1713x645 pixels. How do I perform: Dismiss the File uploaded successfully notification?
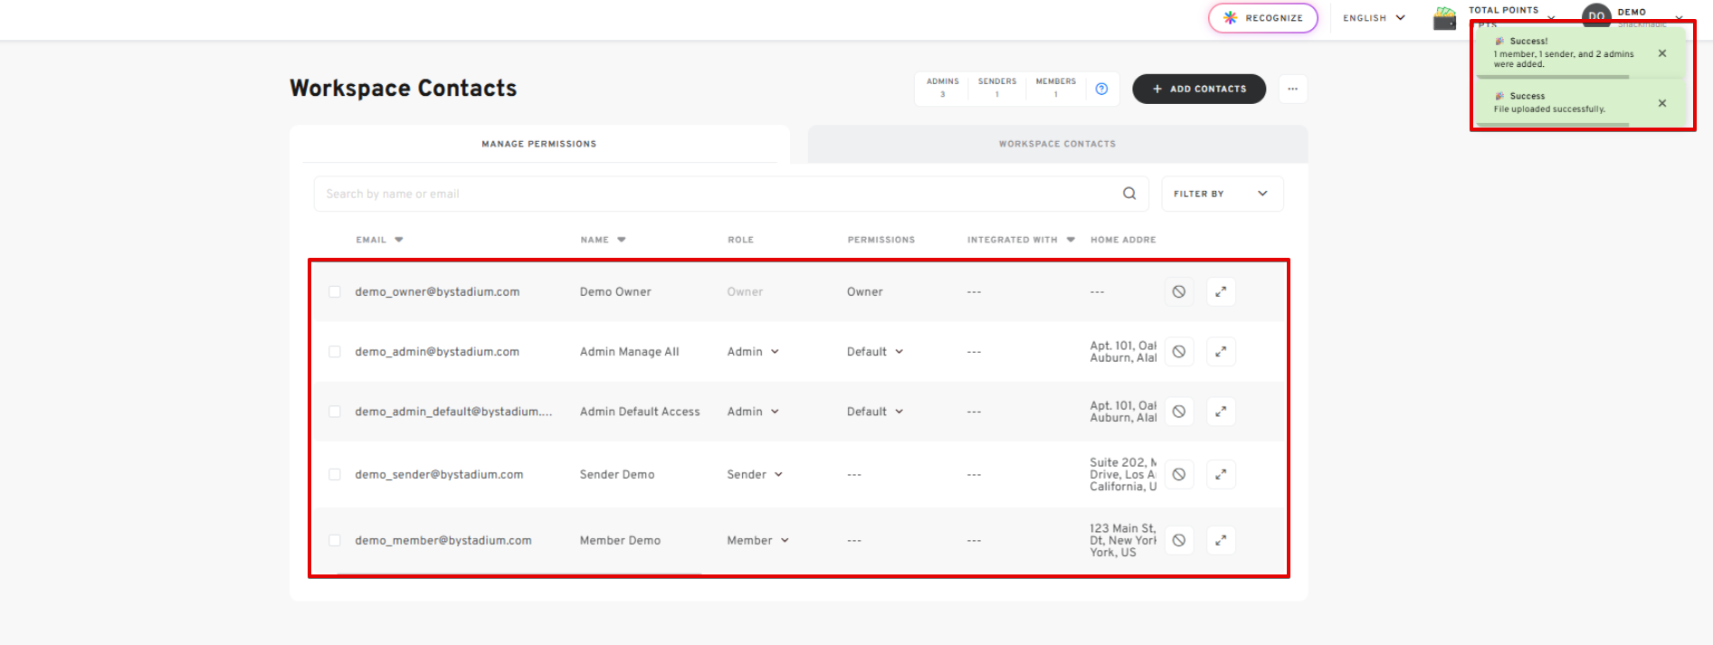click(1661, 103)
